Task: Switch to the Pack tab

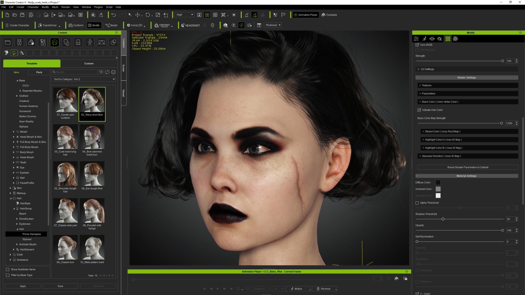Action: point(39,72)
